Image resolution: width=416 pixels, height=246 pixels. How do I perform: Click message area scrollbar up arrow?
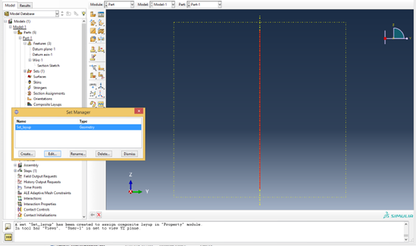[406, 225]
